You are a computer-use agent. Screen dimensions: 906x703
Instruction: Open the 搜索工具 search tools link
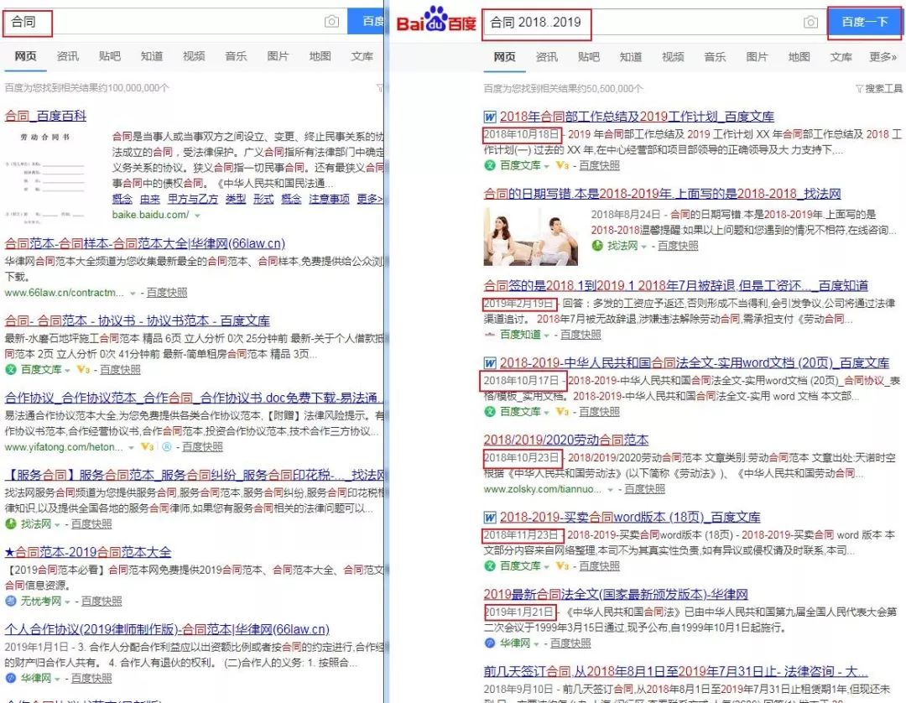pos(883,88)
